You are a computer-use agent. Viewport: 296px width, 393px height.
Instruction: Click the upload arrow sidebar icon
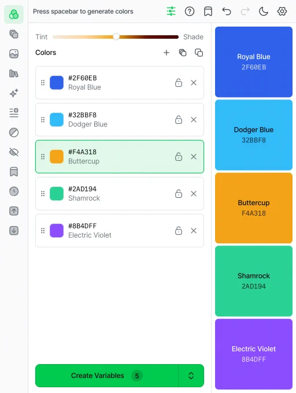click(x=14, y=211)
